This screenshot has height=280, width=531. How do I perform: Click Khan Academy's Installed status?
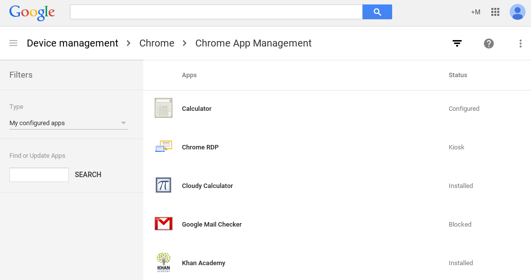click(x=461, y=262)
